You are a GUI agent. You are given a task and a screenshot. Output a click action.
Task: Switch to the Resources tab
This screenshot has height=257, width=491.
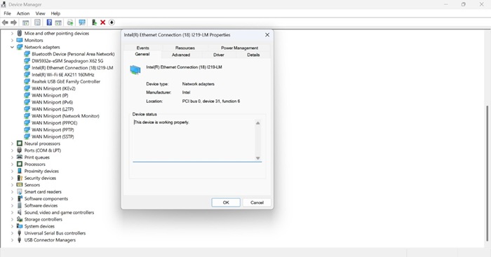185,48
